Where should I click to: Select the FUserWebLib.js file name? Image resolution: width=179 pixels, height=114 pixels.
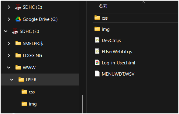[x=117, y=52]
